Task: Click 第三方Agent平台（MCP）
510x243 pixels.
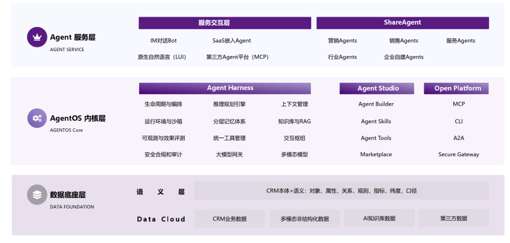Action: point(237,57)
